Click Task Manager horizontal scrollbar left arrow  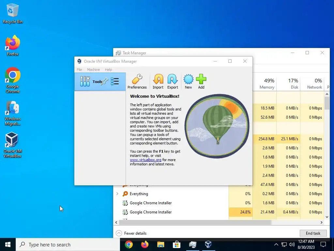pyautogui.click(x=116, y=222)
